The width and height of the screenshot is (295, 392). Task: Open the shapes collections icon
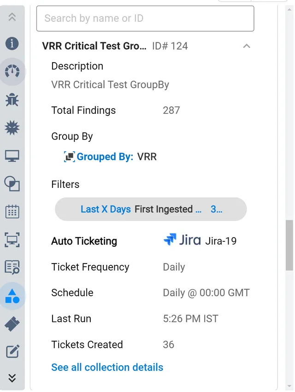tap(12, 296)
